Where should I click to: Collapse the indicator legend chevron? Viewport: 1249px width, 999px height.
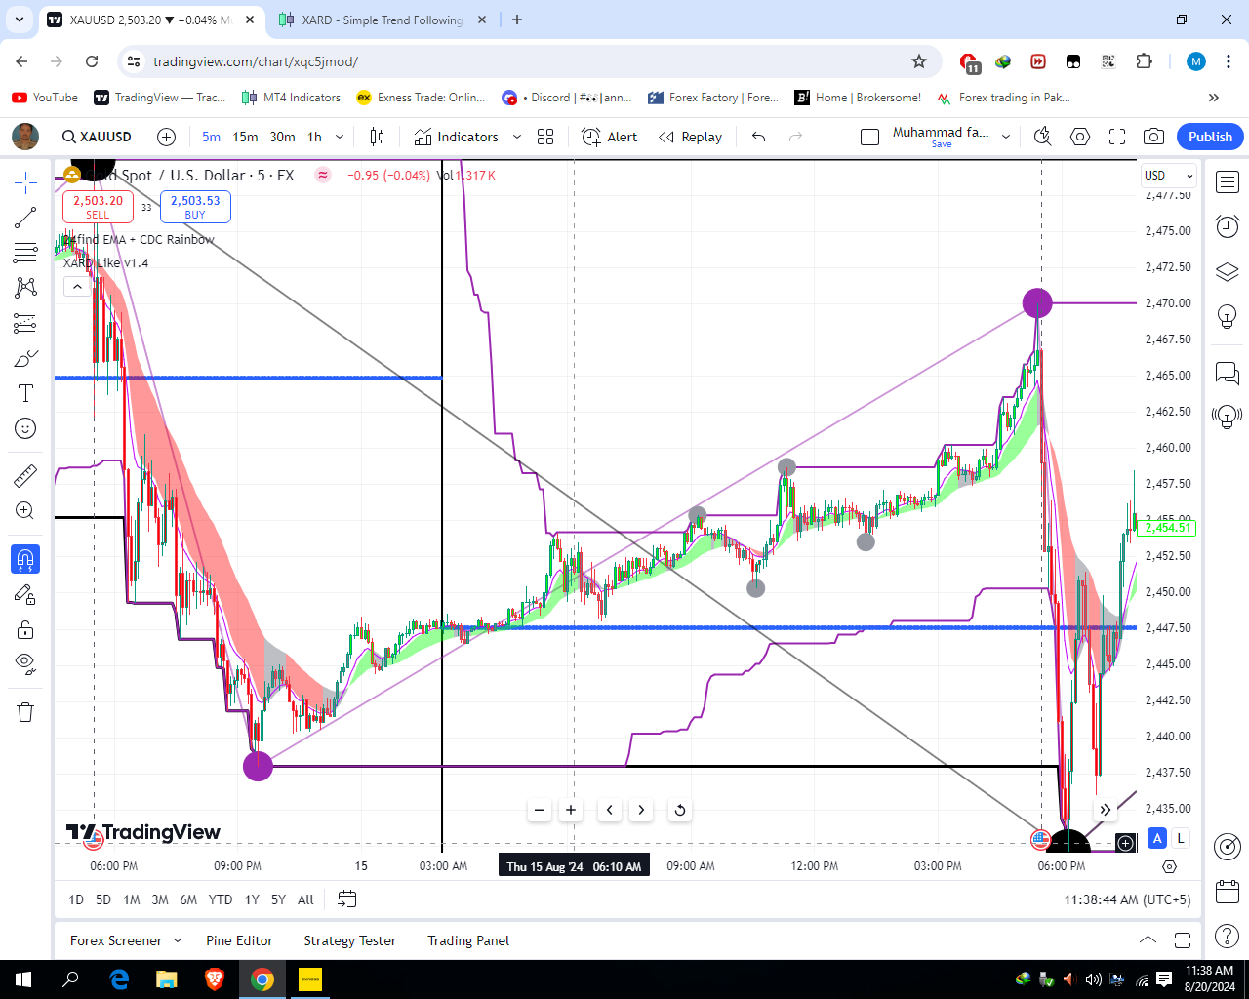(x=77, y=286)
